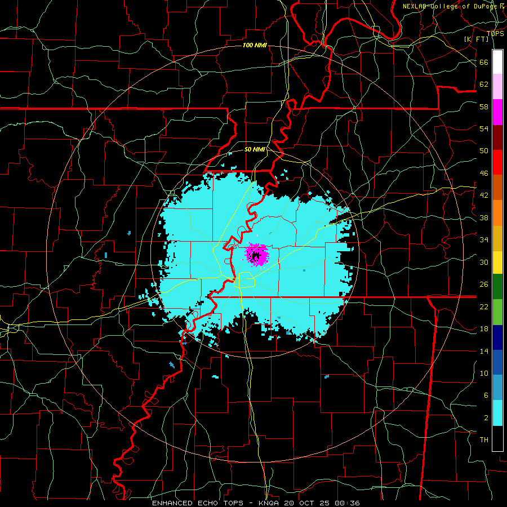Click the cyan legend swatch
The height and width of the screenshot is (507, 507).
(497, 413)
